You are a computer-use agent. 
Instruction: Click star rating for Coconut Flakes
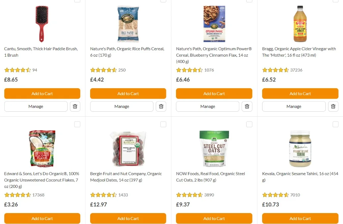(18, 195)
